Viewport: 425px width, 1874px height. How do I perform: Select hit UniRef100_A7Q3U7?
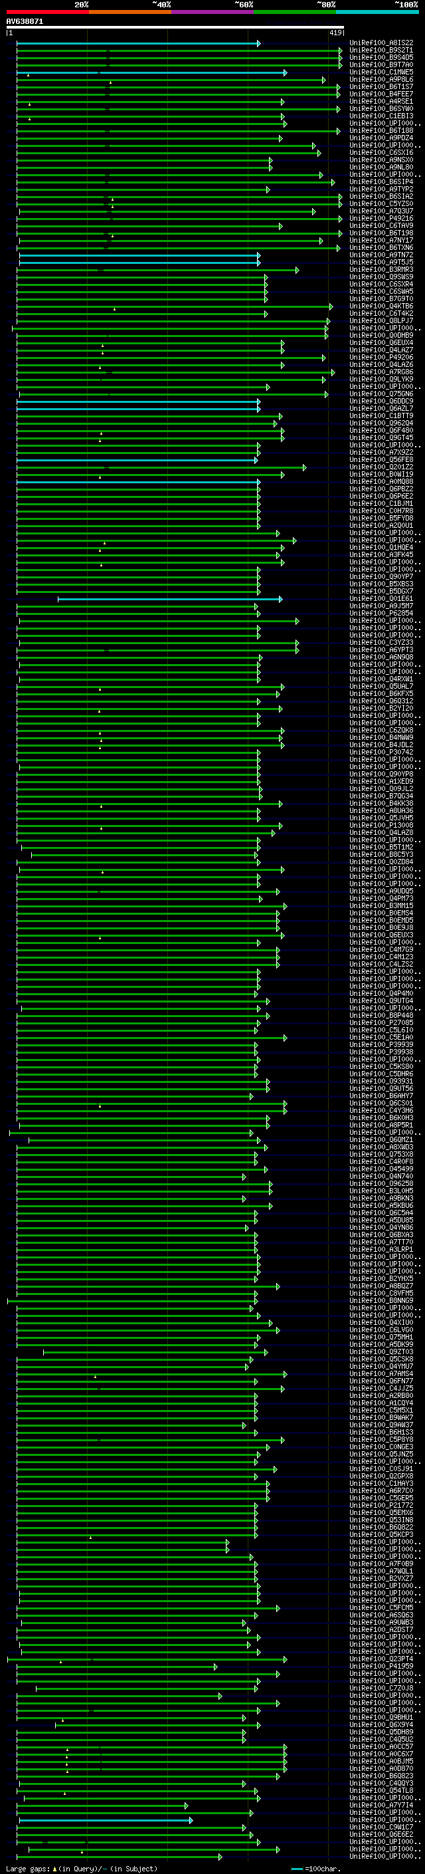coord(381,211)
